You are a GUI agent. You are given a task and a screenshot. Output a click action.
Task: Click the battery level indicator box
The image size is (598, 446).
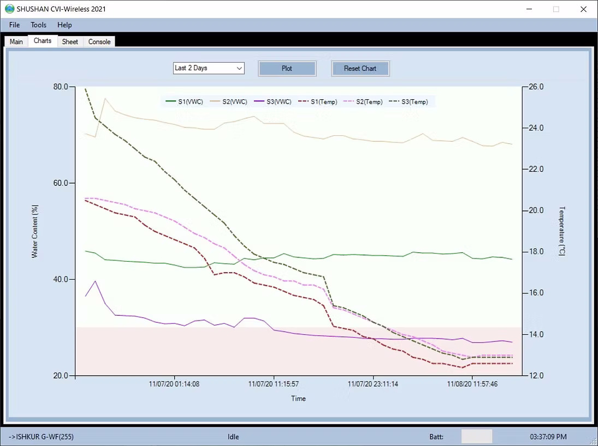[476, 437]
